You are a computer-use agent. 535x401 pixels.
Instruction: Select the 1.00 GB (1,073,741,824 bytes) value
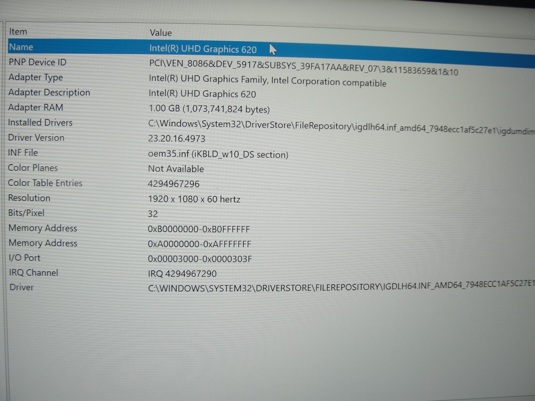click(209, 109)
